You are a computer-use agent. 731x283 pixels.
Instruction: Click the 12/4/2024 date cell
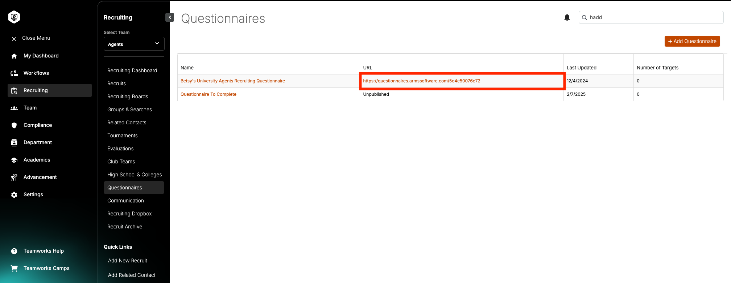[x=577, y=81]
